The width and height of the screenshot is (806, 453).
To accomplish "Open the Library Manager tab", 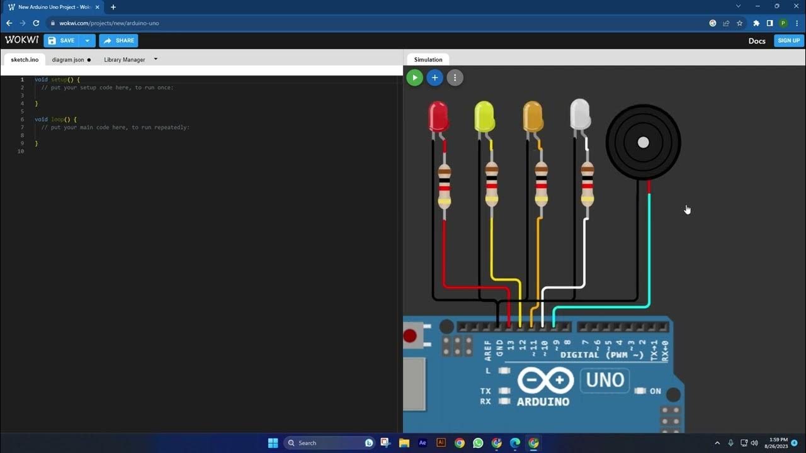I will [125, 60].
